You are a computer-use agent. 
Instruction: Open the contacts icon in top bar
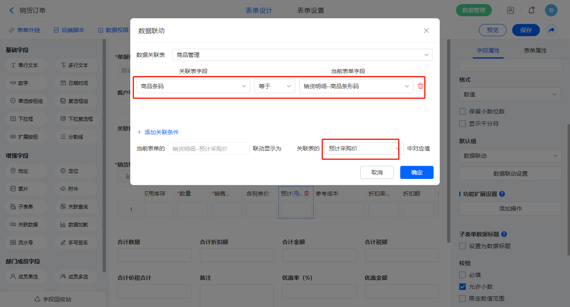click(x=510, y=11)
